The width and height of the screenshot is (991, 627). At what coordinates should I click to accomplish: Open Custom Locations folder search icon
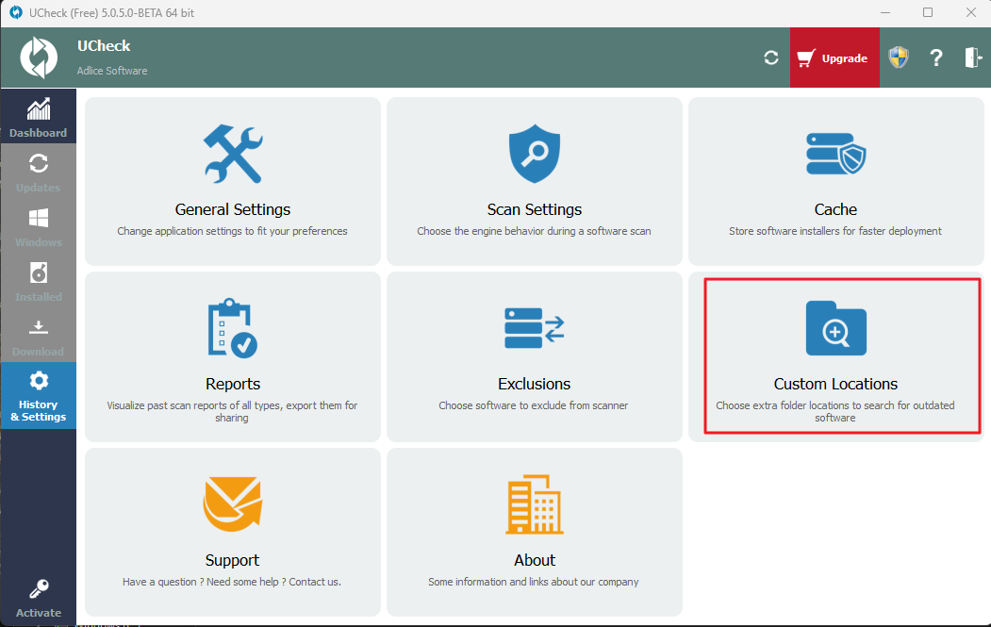pyautogui.click(x=835, y=328)
